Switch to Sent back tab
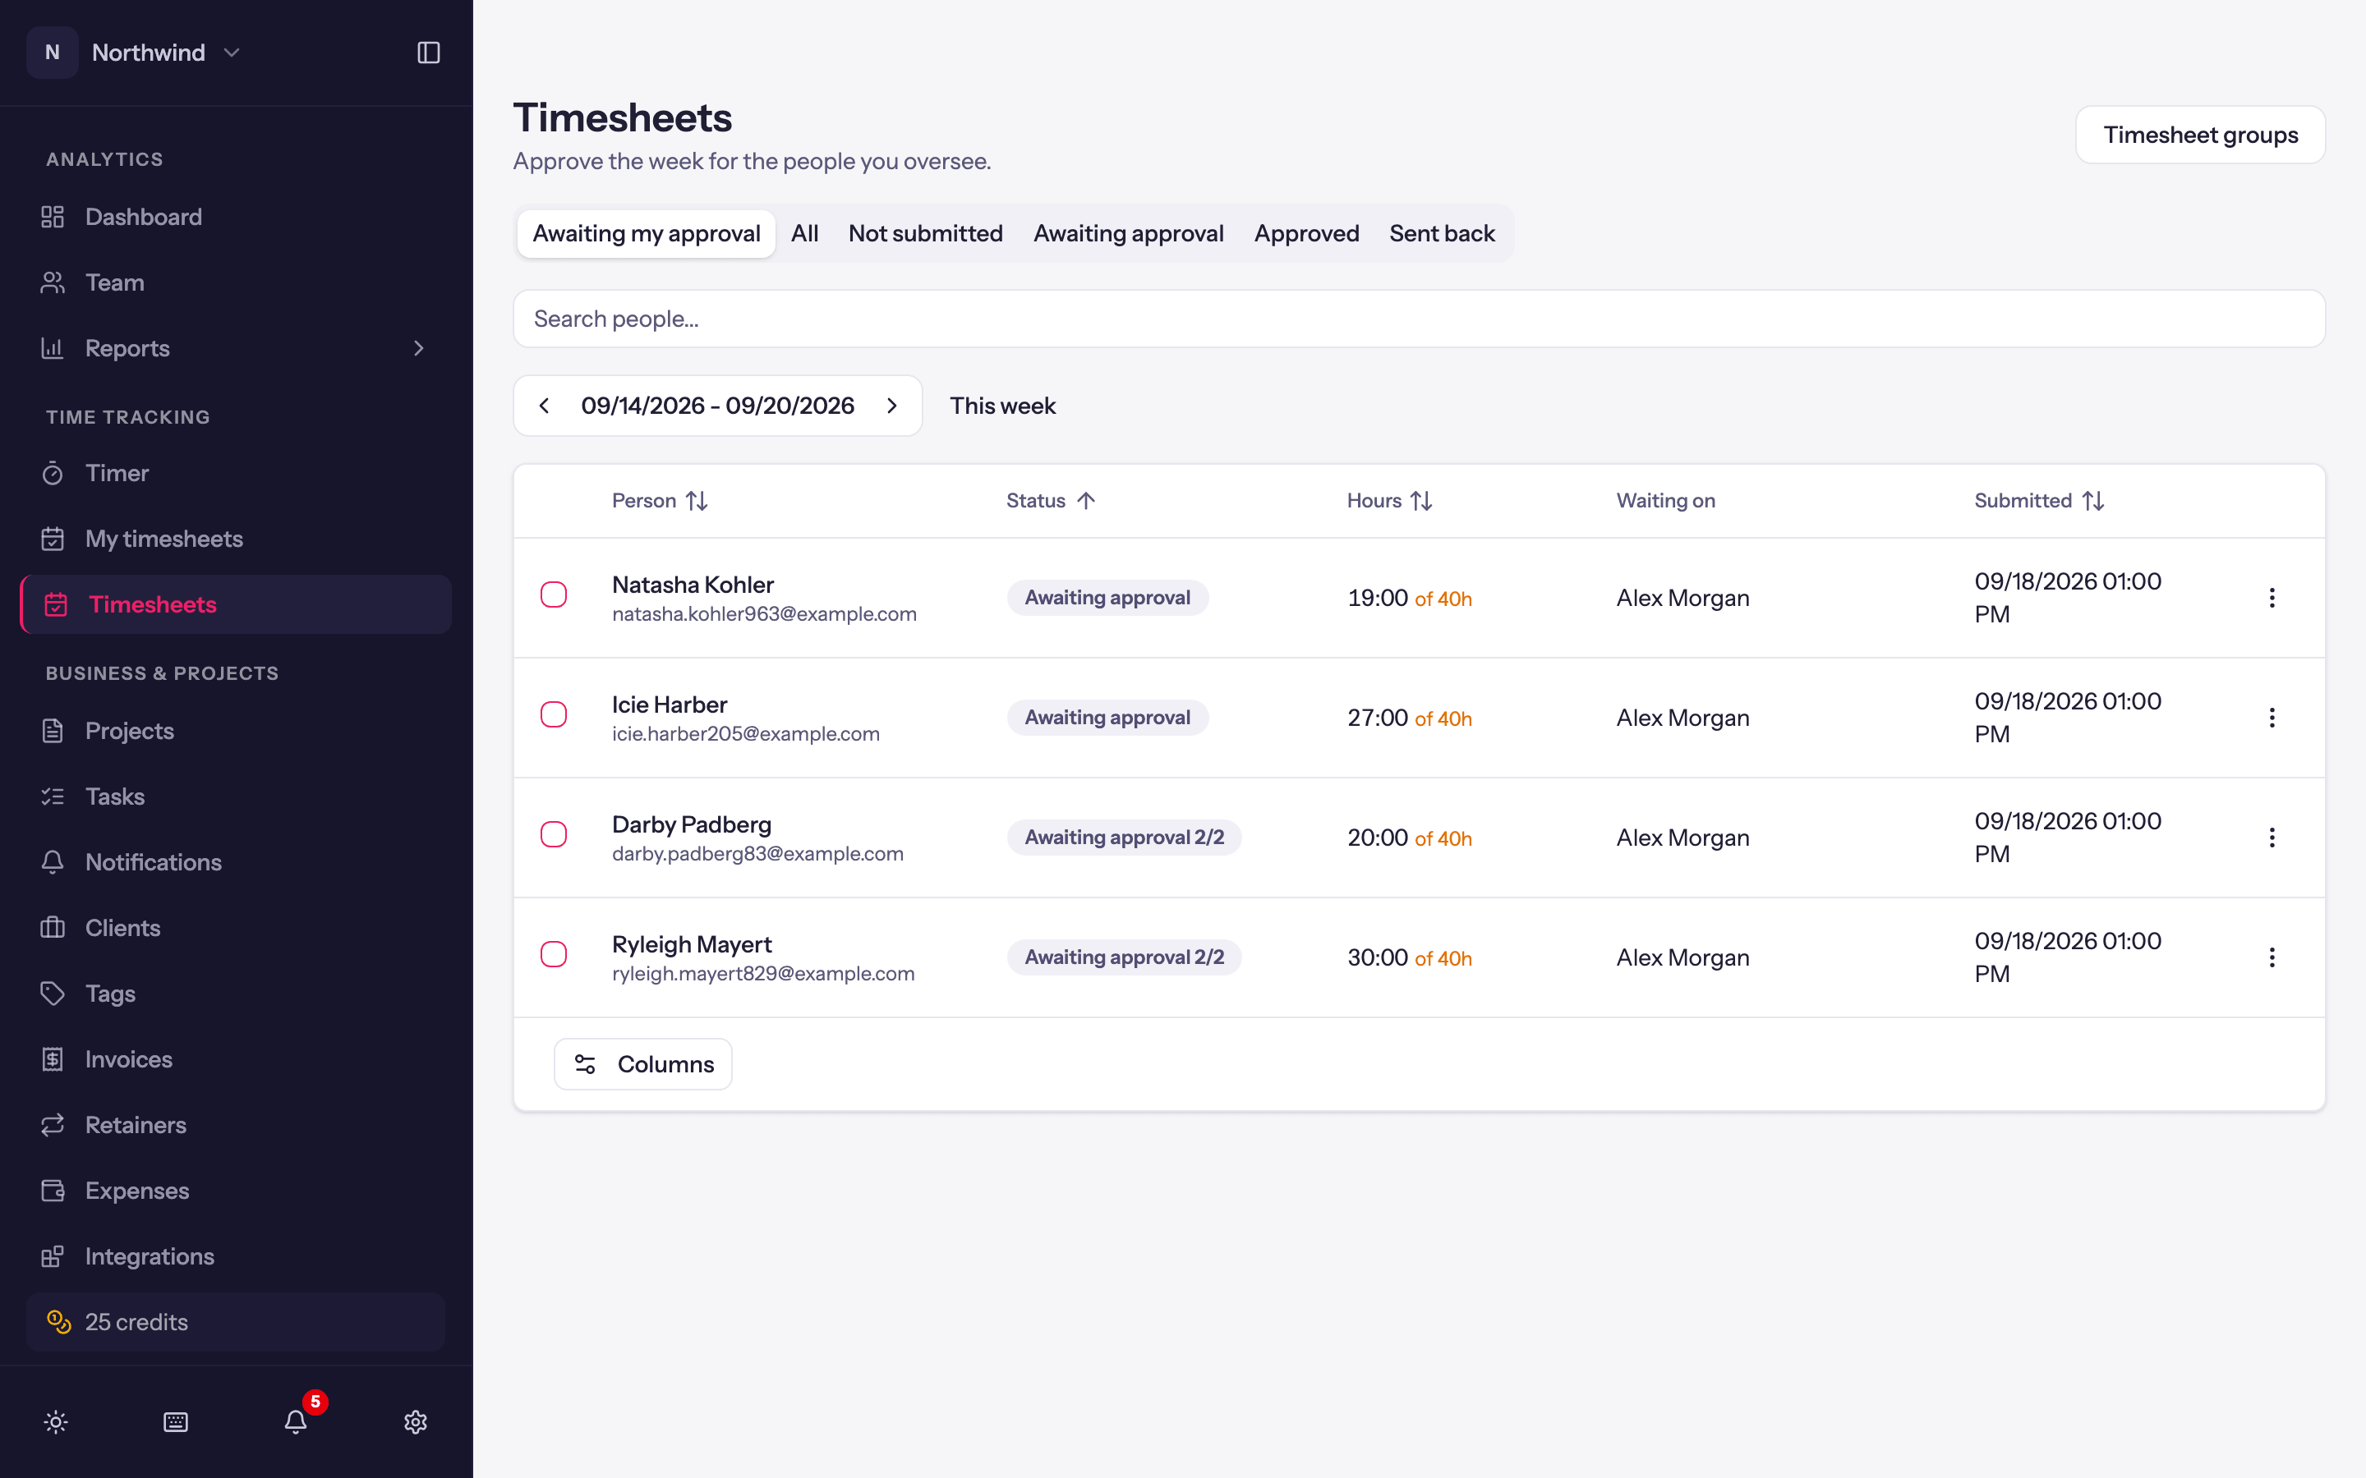This screenshot has height=1478, width=2366. pos(1442,234)
